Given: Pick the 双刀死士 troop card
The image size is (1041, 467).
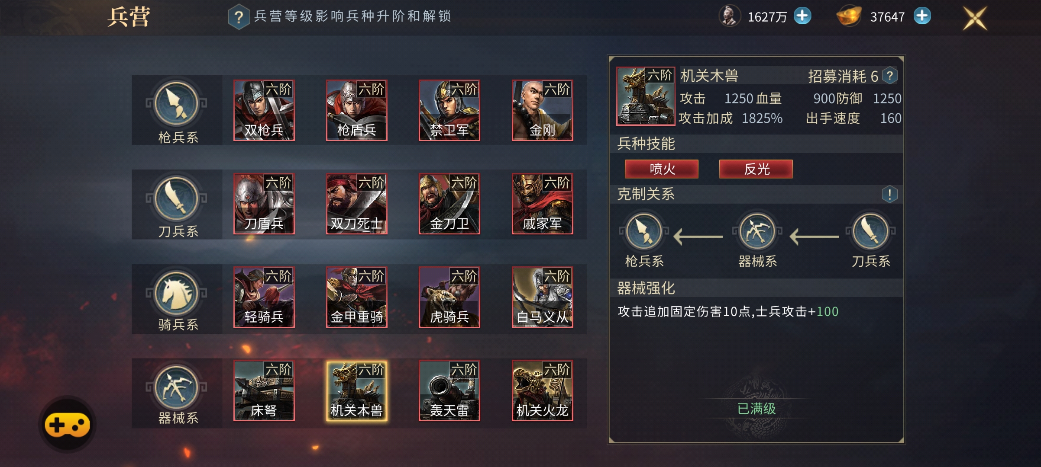Looking at the screenshot, I should click(x=357, y=204).
